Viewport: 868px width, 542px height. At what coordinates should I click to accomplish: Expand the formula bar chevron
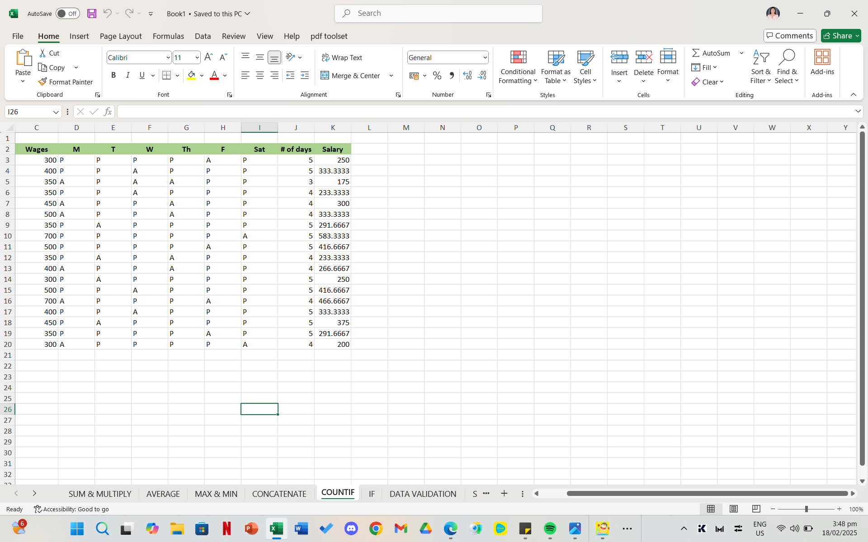858,112
